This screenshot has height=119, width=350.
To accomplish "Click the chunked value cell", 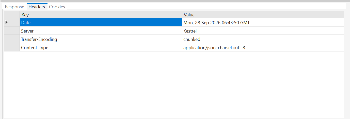I will 263,39.
